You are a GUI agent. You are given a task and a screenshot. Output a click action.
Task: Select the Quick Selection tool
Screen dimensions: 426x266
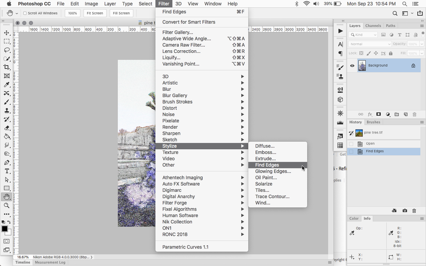click(6, 59)
